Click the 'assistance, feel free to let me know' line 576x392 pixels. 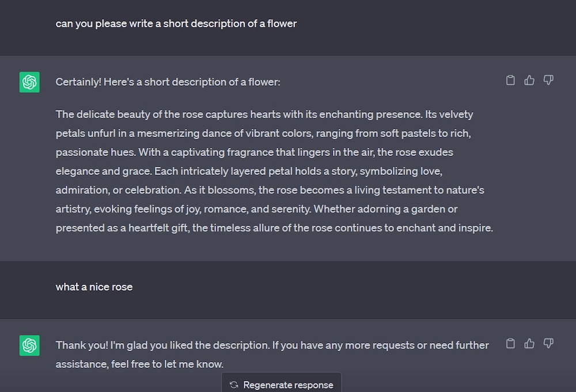tap(139, 364)
